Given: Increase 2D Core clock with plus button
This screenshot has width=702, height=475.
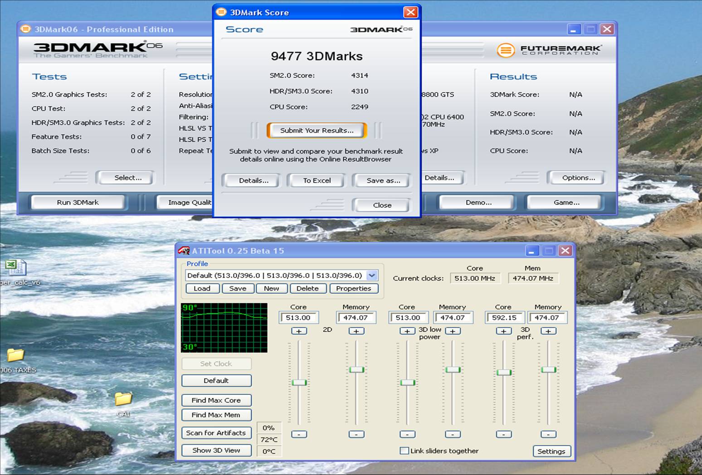Looking at the screenshot, I should pyautogui.click(x=299, y=331).
